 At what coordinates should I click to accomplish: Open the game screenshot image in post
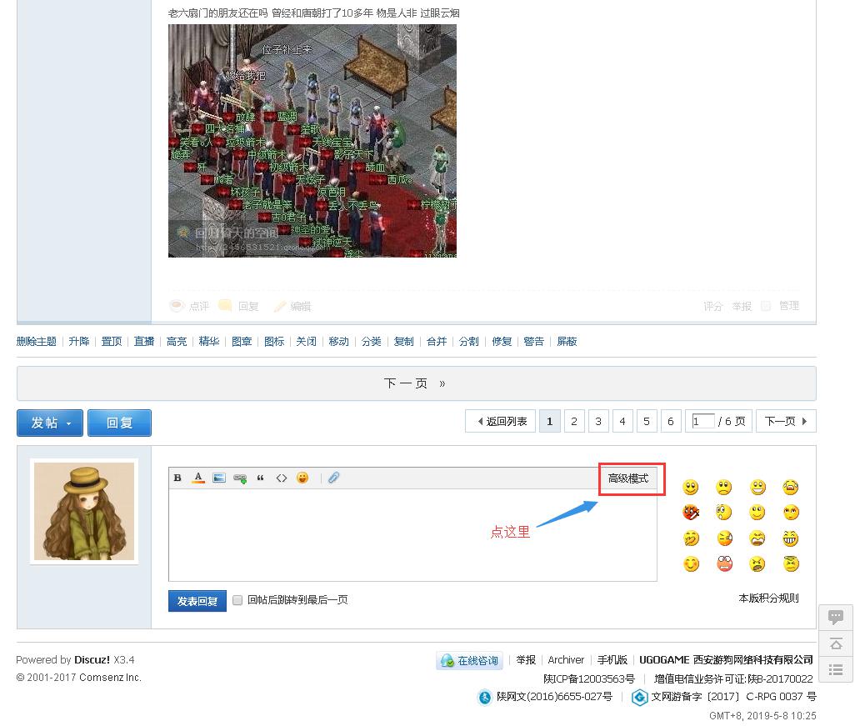coord(312,141)
